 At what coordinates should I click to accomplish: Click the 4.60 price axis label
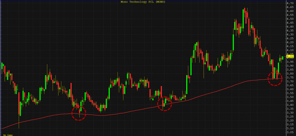coord(290,11)
